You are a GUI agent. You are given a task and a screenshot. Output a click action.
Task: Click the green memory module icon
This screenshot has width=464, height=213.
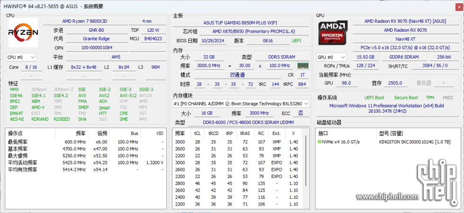point(303,66)
